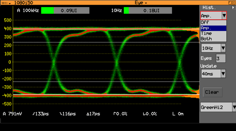Screen dimensions: 236x131
Task: Open the GreenHi2 color scheme dropdown
Action: [234, 107]
